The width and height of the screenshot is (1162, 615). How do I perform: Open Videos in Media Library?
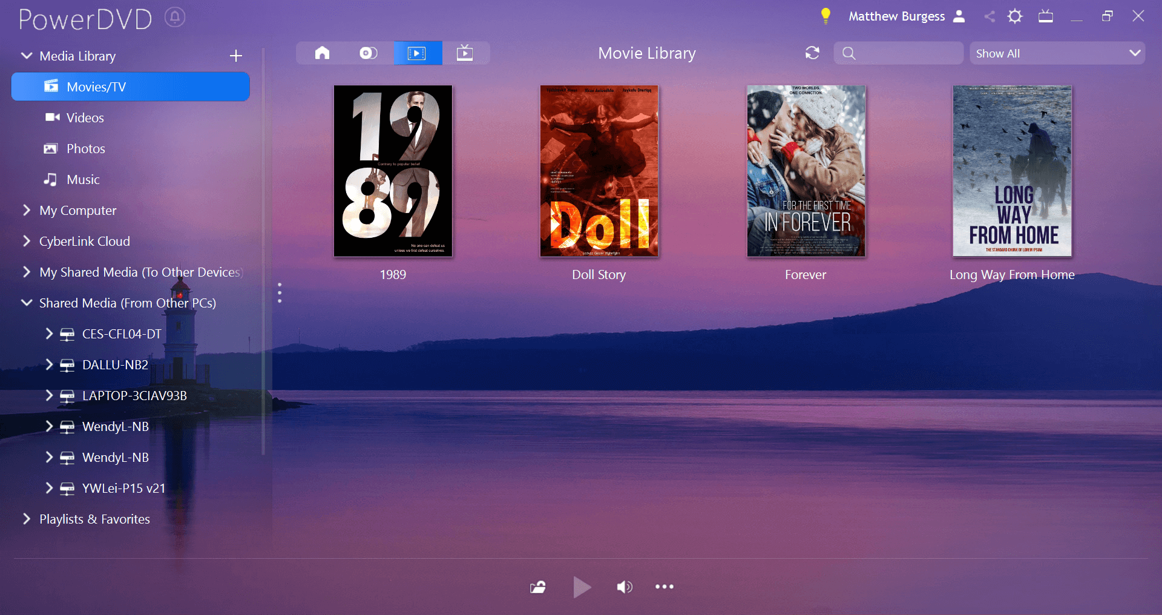(x=85, y=117)
